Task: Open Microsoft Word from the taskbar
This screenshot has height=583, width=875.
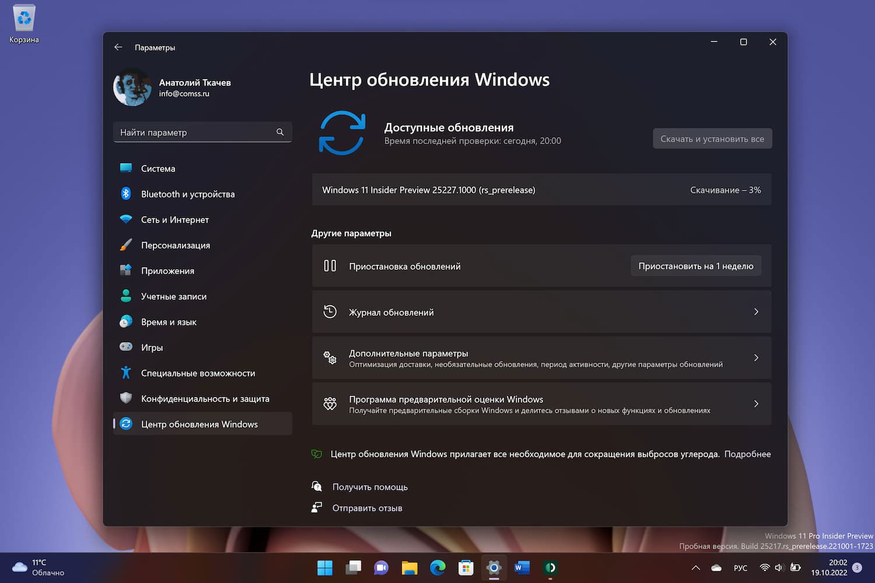Action: [521, 567]
